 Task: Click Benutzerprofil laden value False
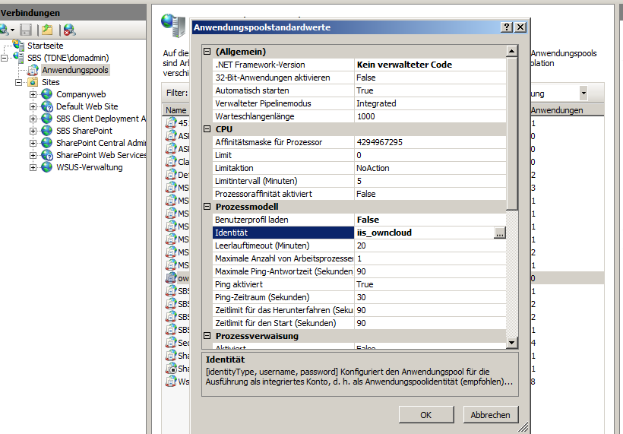point(430,220)
